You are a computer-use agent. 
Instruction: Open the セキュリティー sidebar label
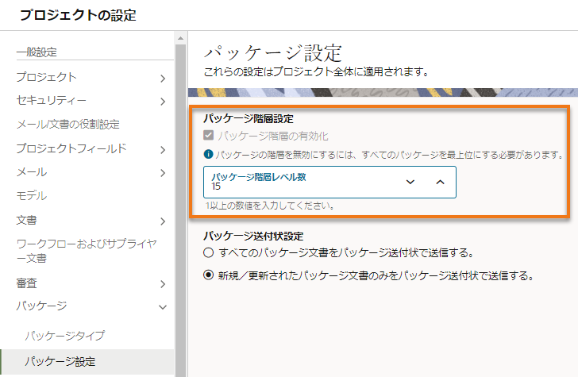pyautogui.click(x=52, y=100)
